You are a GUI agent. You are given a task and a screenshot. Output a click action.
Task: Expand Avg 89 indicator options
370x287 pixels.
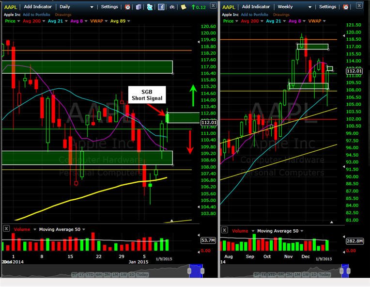pyautogui.click(x=129, y=21)
